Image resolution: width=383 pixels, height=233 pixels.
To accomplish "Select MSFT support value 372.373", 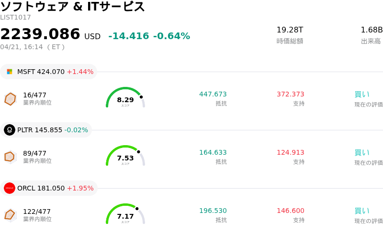I will [290, 94].
